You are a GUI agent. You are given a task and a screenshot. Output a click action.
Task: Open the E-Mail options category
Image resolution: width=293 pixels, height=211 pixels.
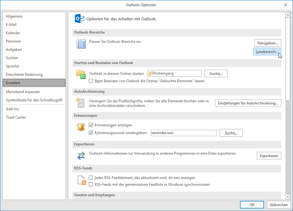(34, 25)
